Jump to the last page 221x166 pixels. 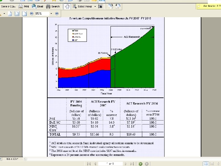[132, 164]
